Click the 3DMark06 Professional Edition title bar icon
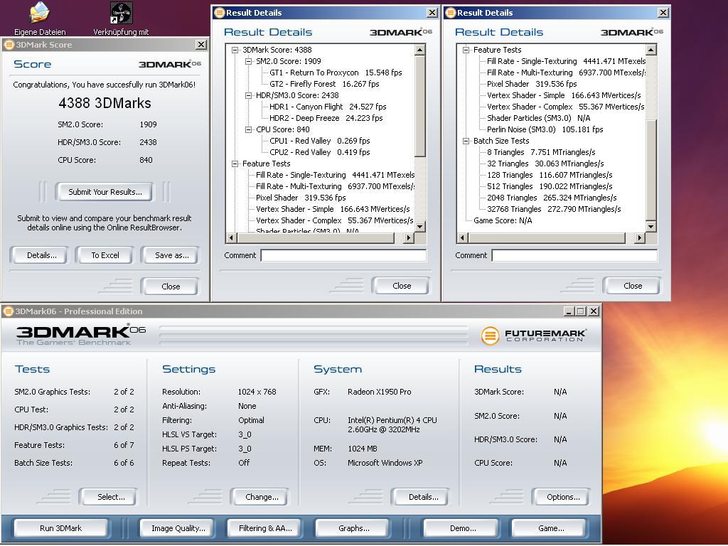The image size is (728, 546). (8, 311)
